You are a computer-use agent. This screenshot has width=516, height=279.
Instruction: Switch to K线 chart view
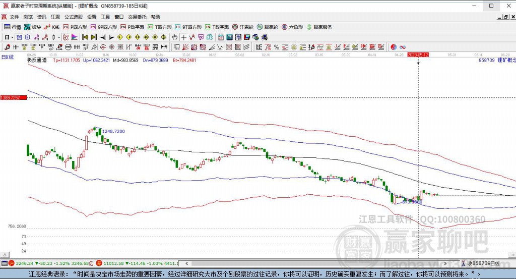(x=52, y=27)
